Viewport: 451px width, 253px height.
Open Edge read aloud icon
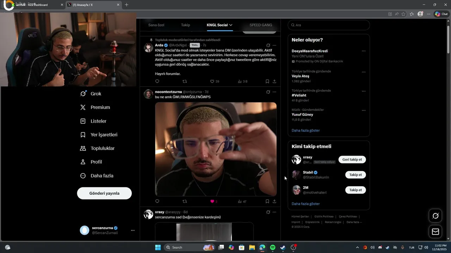pos(397,14)
